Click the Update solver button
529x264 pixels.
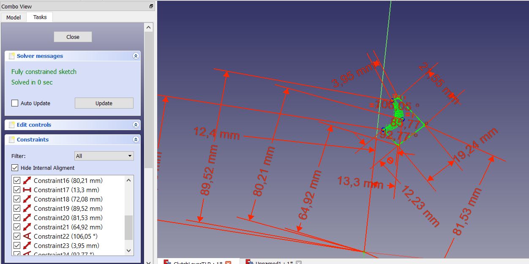coord(104,103)
